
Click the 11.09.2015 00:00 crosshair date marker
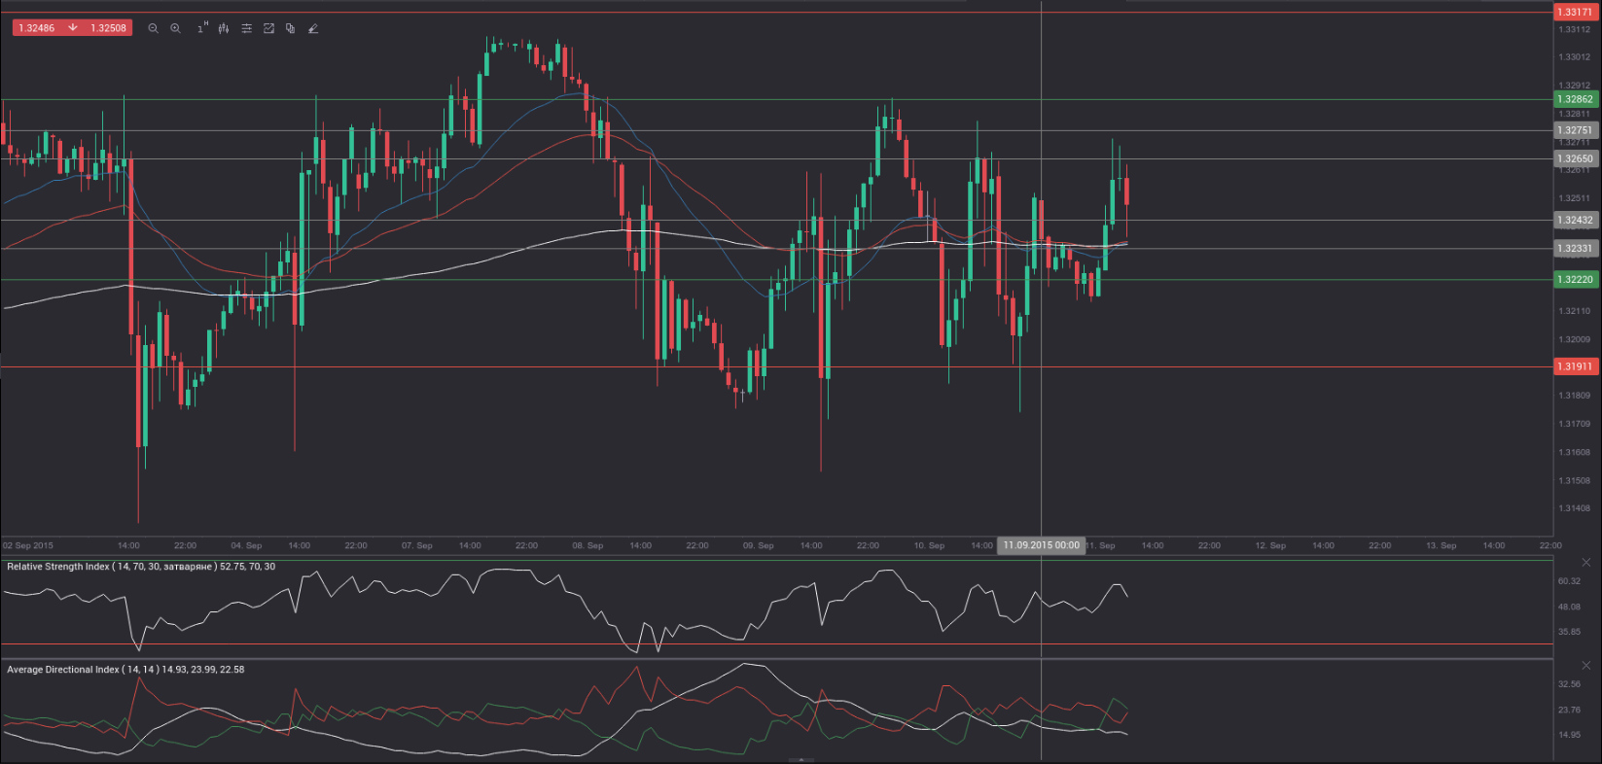click(x=1041, y=545)
